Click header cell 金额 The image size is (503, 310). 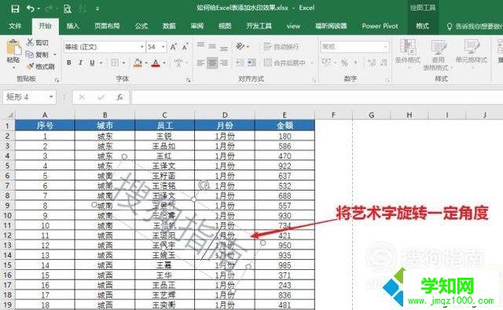(x=285, y=126)
